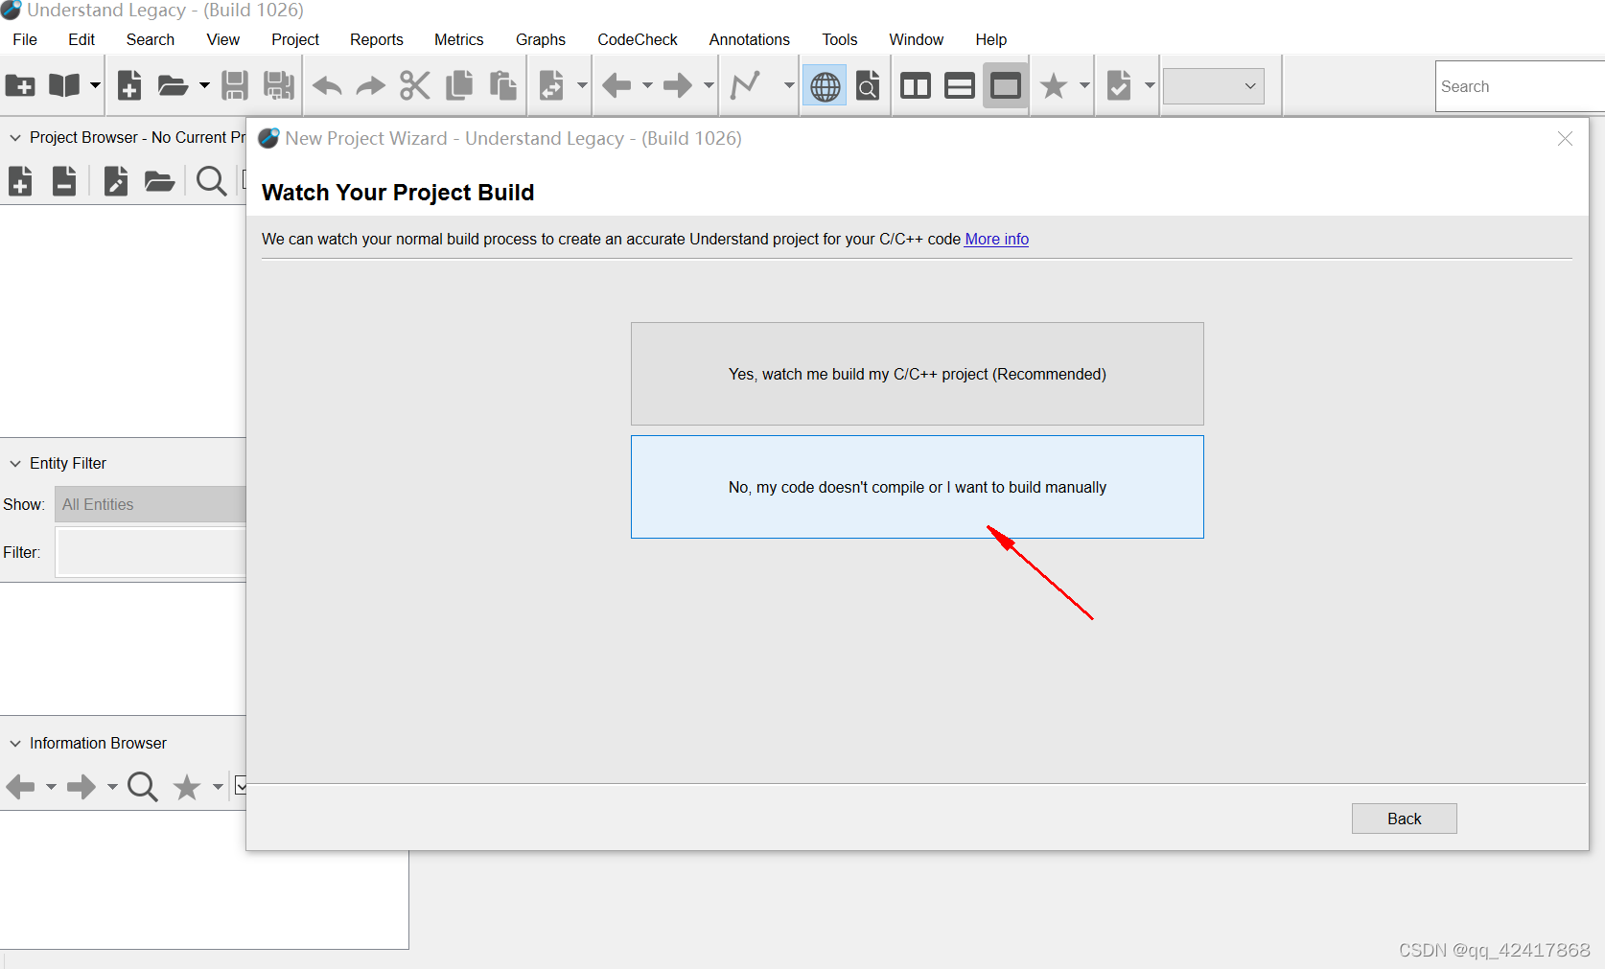The width and height of the screenshot is (1605, 969).
Task: Open dropdown arrow next to open-book icon
Action: coord(95,86)
